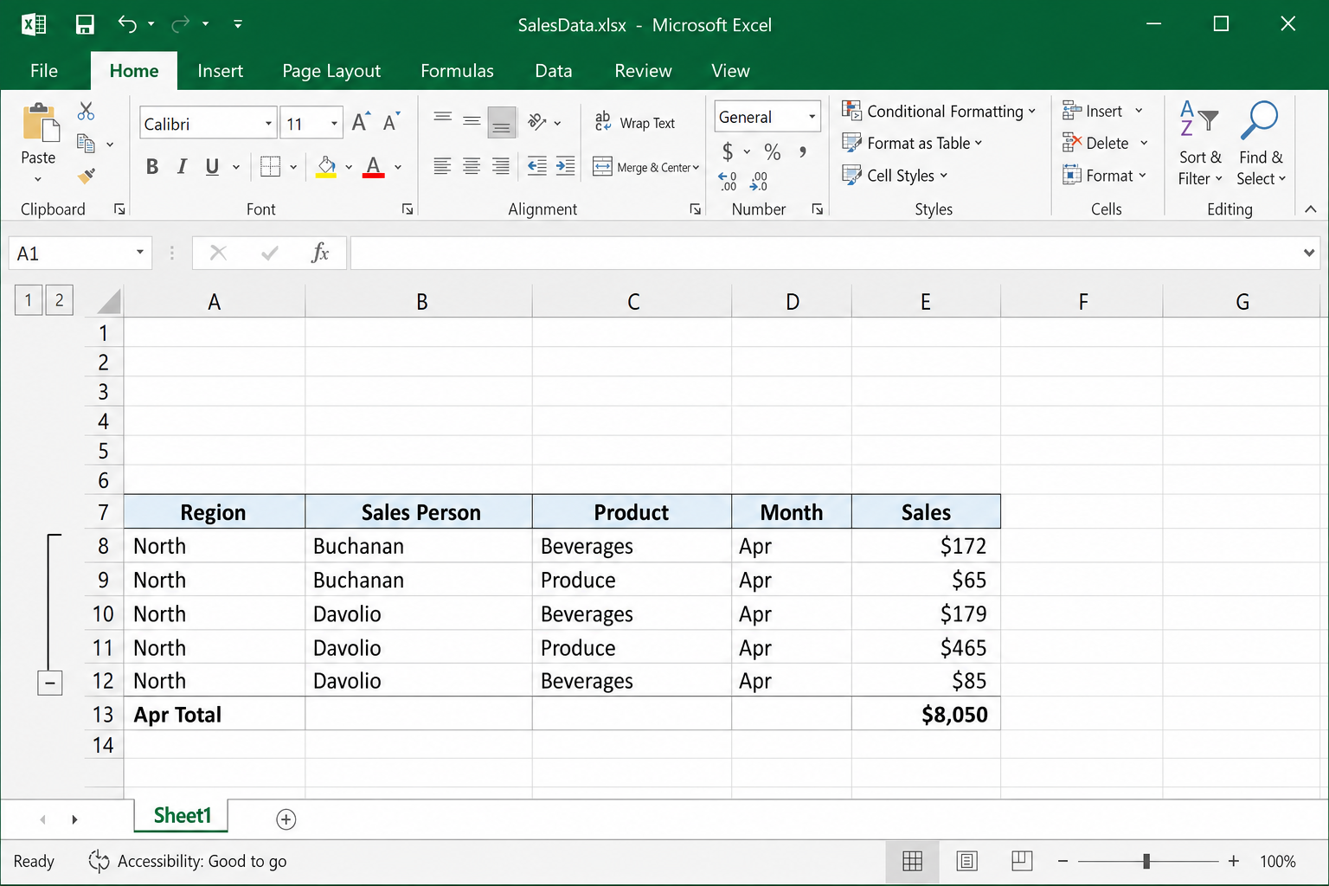This screenshot has height=886, width=1329.
Task: Open the Calibri font name dropdown
Action: (x=268, y=124)
